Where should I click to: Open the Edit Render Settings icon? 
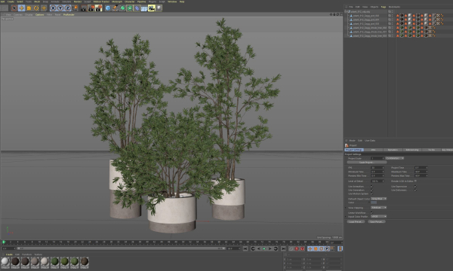[x=98, y=8]
